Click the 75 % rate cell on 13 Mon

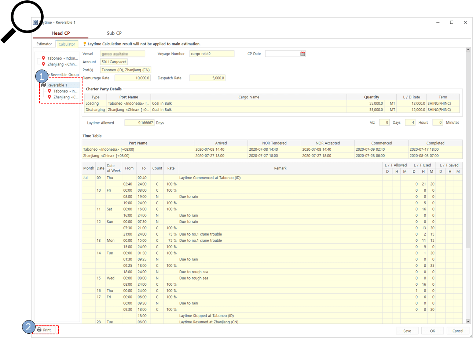[171, 240]
